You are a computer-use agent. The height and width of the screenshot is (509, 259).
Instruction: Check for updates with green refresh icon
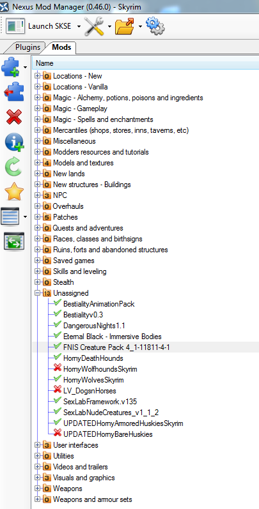pos(13,167)
